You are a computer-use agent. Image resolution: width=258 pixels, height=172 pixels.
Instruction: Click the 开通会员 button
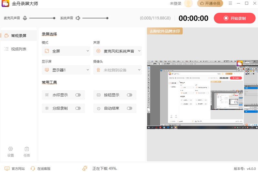tap(210, 4)
